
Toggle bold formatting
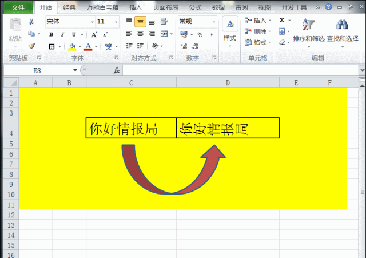[51, 34]
